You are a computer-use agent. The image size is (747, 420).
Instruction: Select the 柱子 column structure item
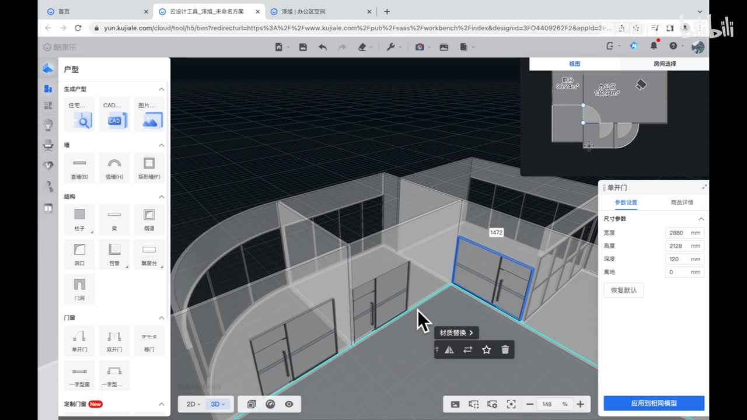pyautogui.click(x=79, y=219)
